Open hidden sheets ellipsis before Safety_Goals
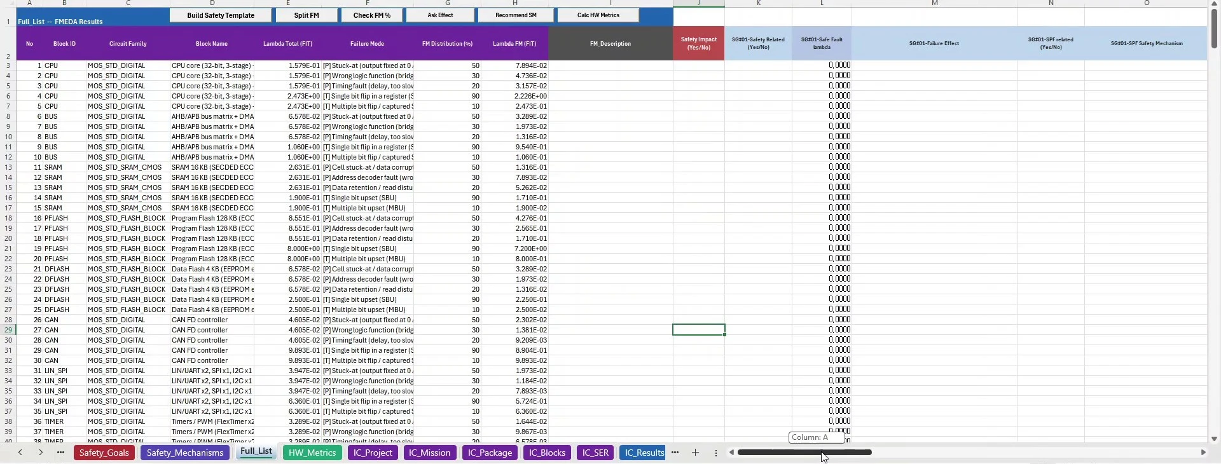 point(60,453)
